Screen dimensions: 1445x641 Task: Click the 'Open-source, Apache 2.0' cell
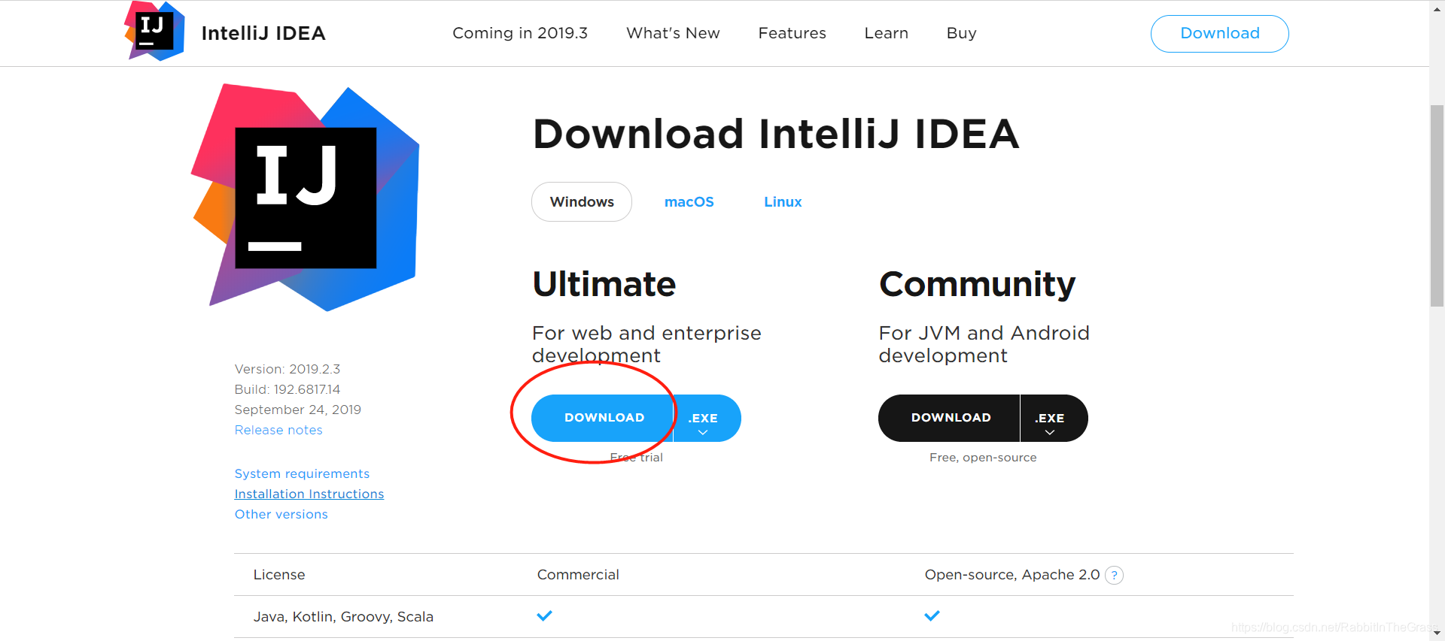tap(1012, 574)
